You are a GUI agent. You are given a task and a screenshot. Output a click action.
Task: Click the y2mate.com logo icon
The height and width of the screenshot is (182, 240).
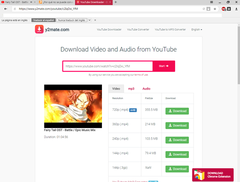pos(39,29)
